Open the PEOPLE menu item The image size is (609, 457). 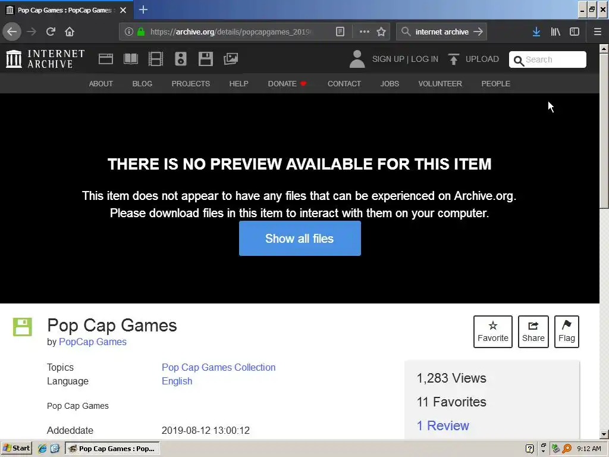[x=495, y=83]
